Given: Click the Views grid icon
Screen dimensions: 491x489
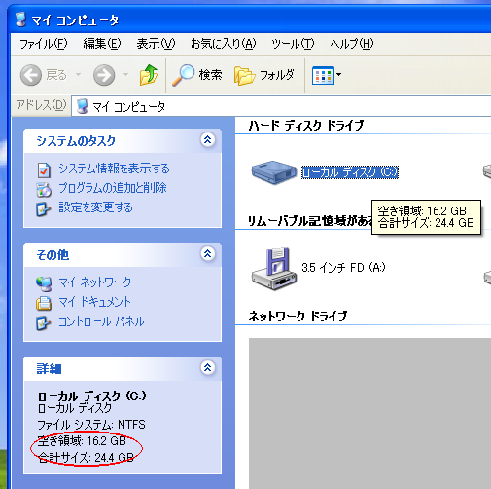Looking at the screenshot, I should (x=323, y=75).
